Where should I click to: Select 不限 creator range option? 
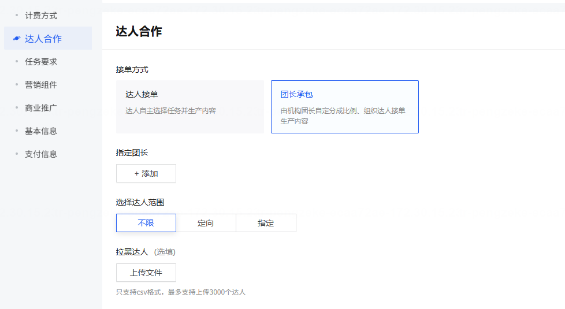(x=146, y=223)
